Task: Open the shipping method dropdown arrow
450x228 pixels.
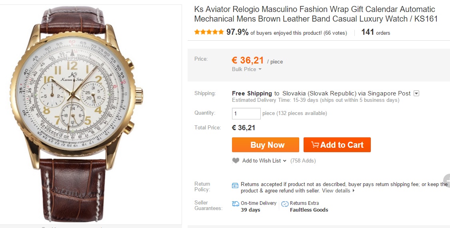Action: click(416, 93)
